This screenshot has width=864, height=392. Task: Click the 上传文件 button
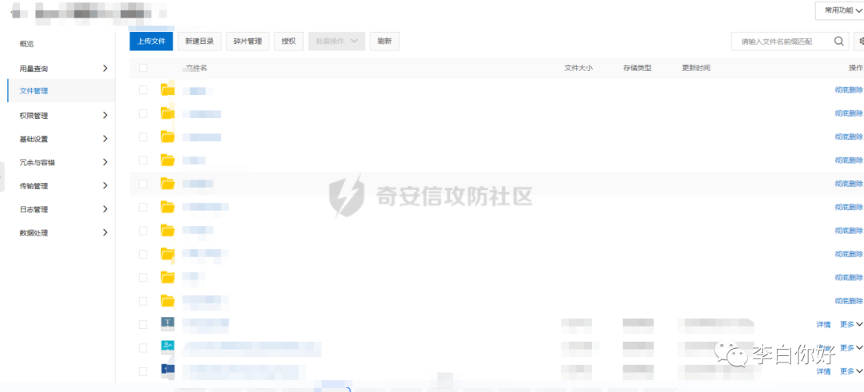151,42
